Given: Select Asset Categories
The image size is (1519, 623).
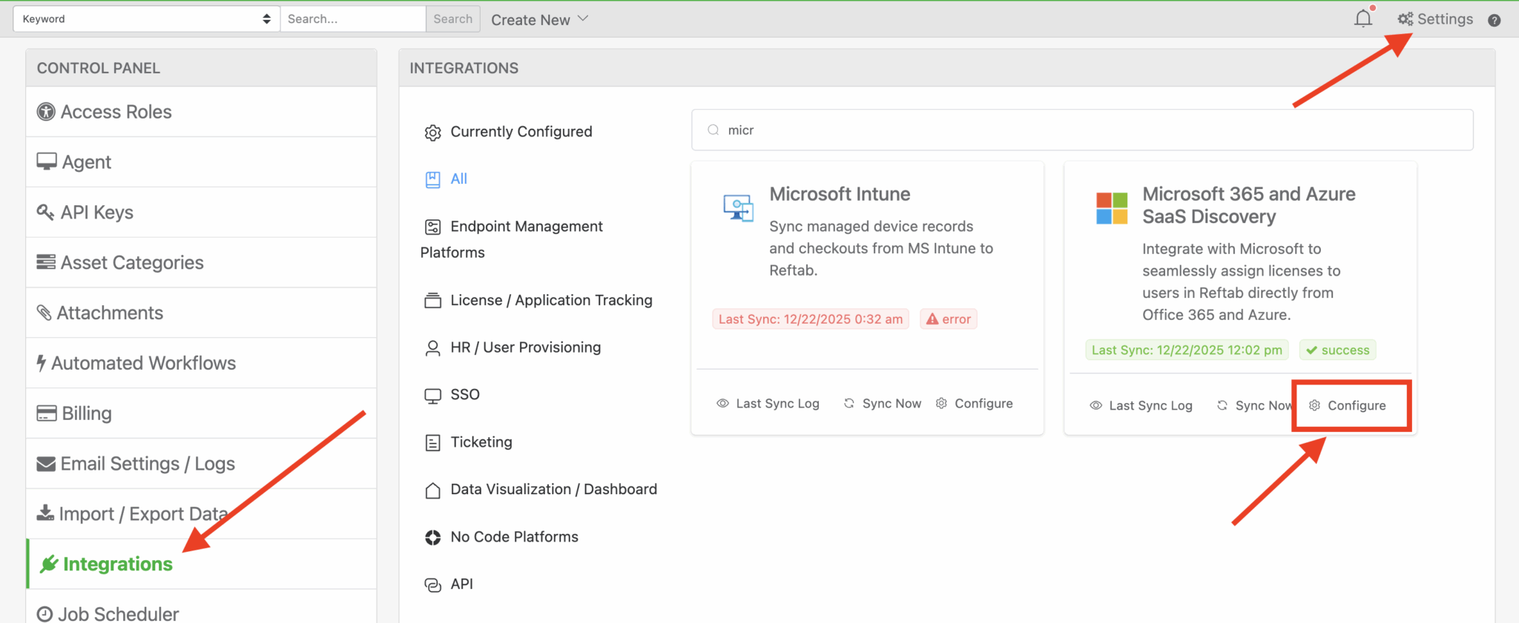Looking at the screenshot, I should pos(201,263).
